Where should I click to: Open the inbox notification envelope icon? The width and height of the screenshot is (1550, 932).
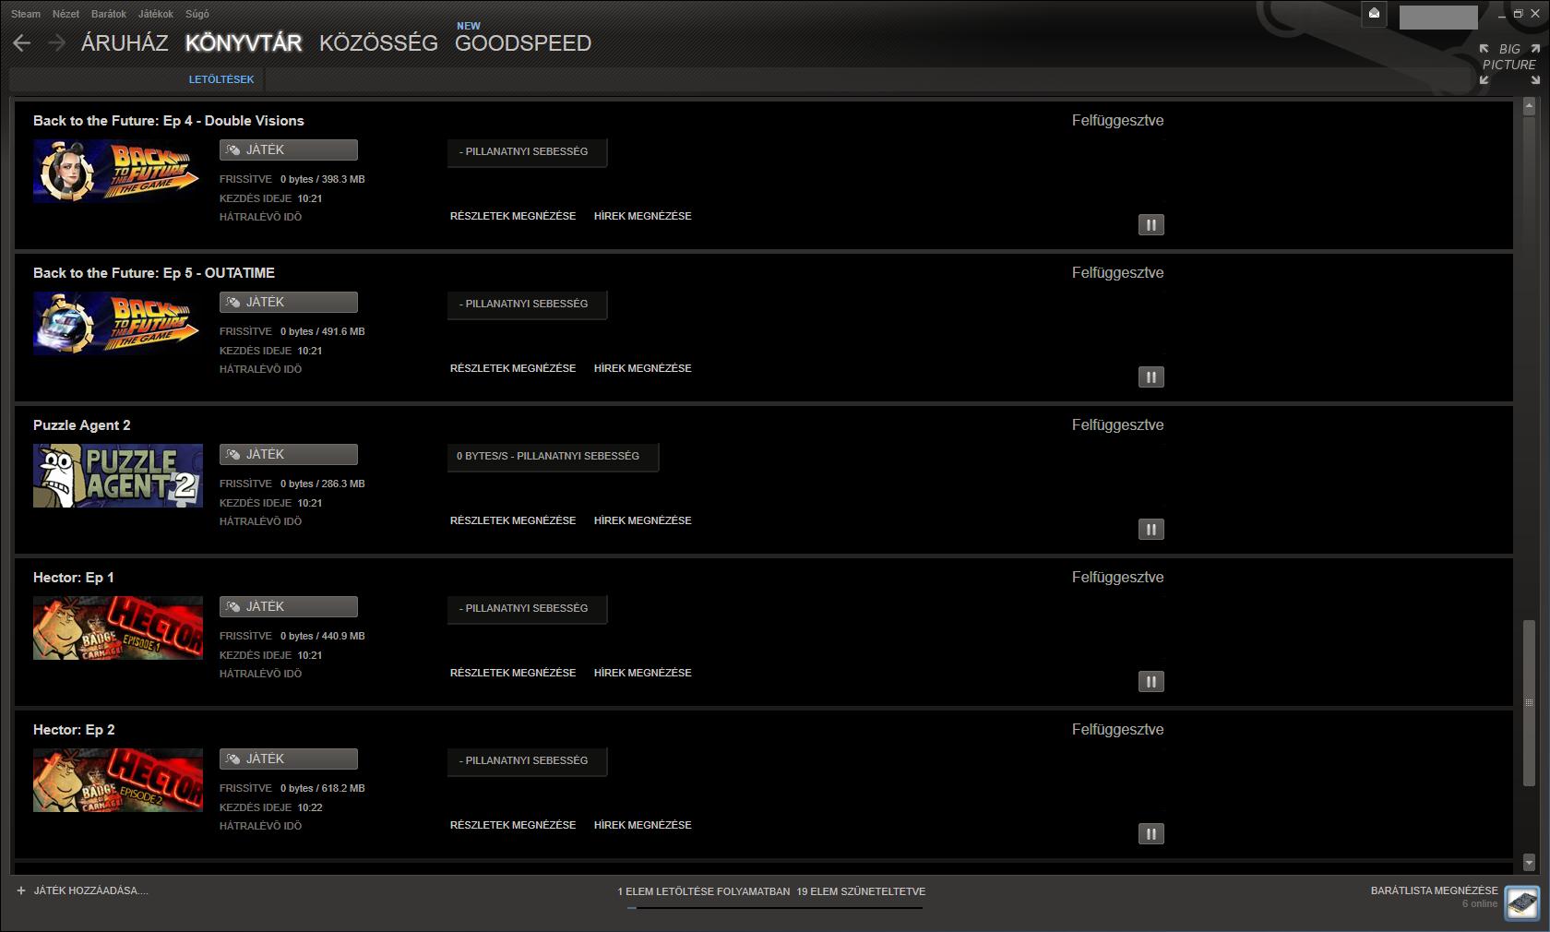[x=1374, y=14]
